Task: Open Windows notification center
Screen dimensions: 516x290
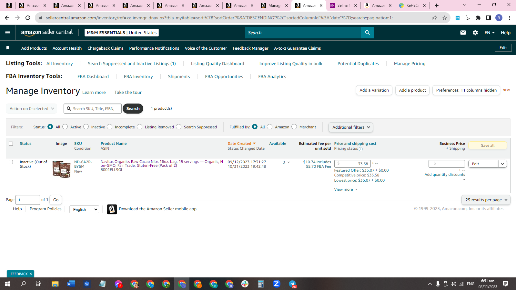Action: (x=506, y=284)
